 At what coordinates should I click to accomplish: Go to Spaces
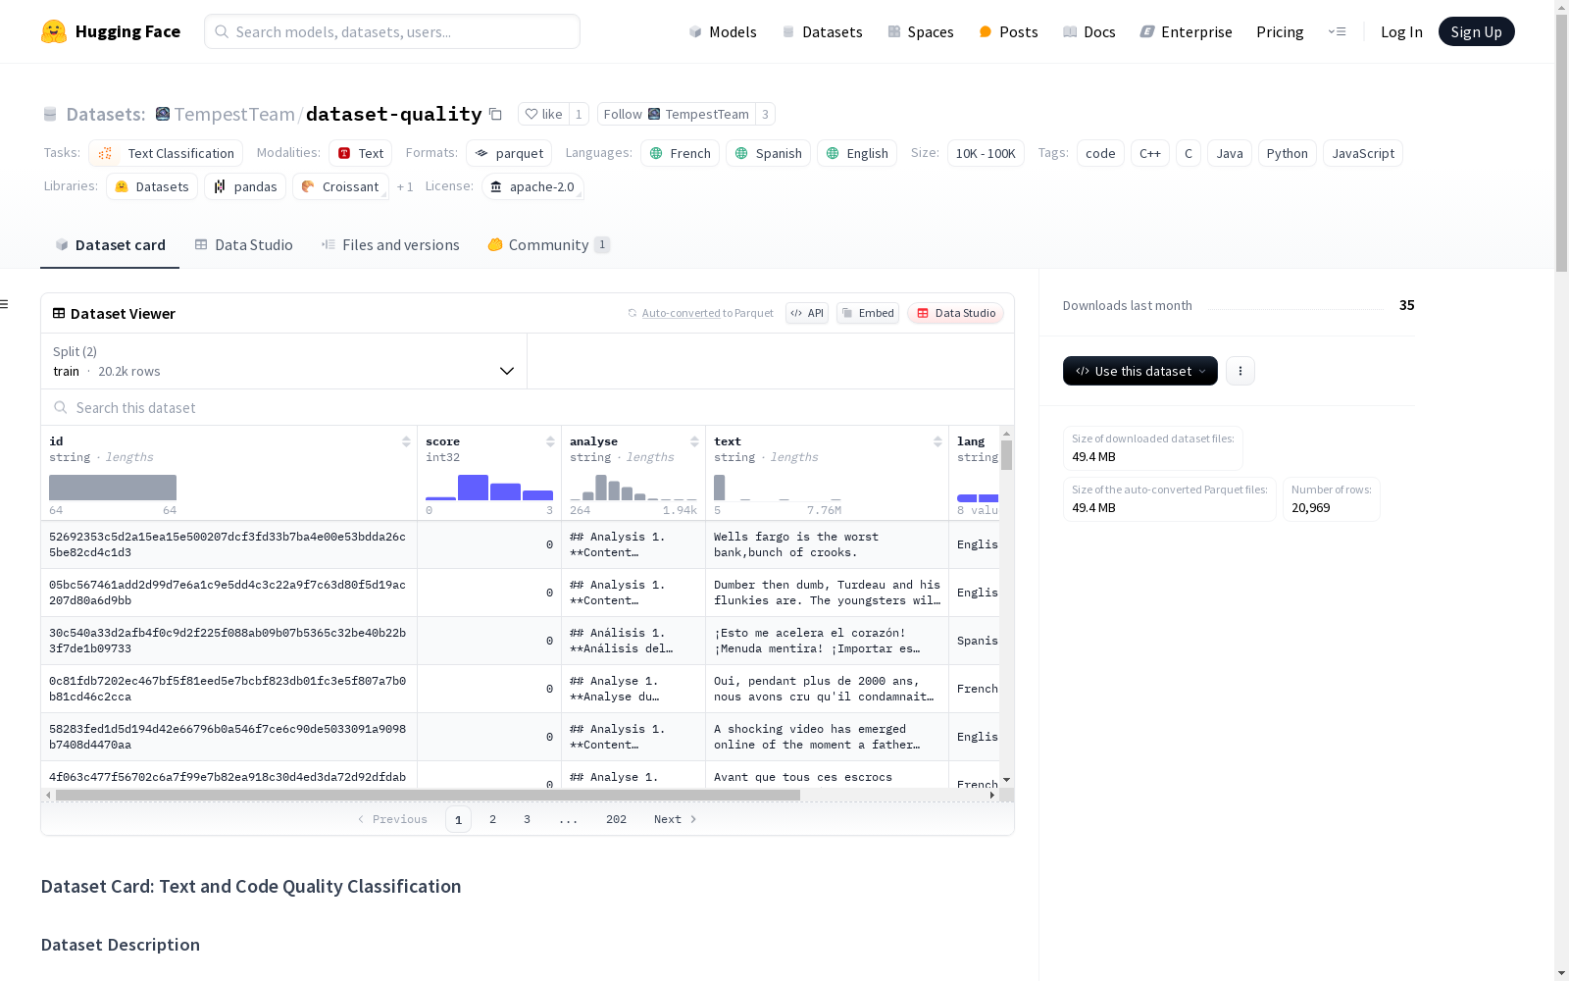(x=921, y=31)
